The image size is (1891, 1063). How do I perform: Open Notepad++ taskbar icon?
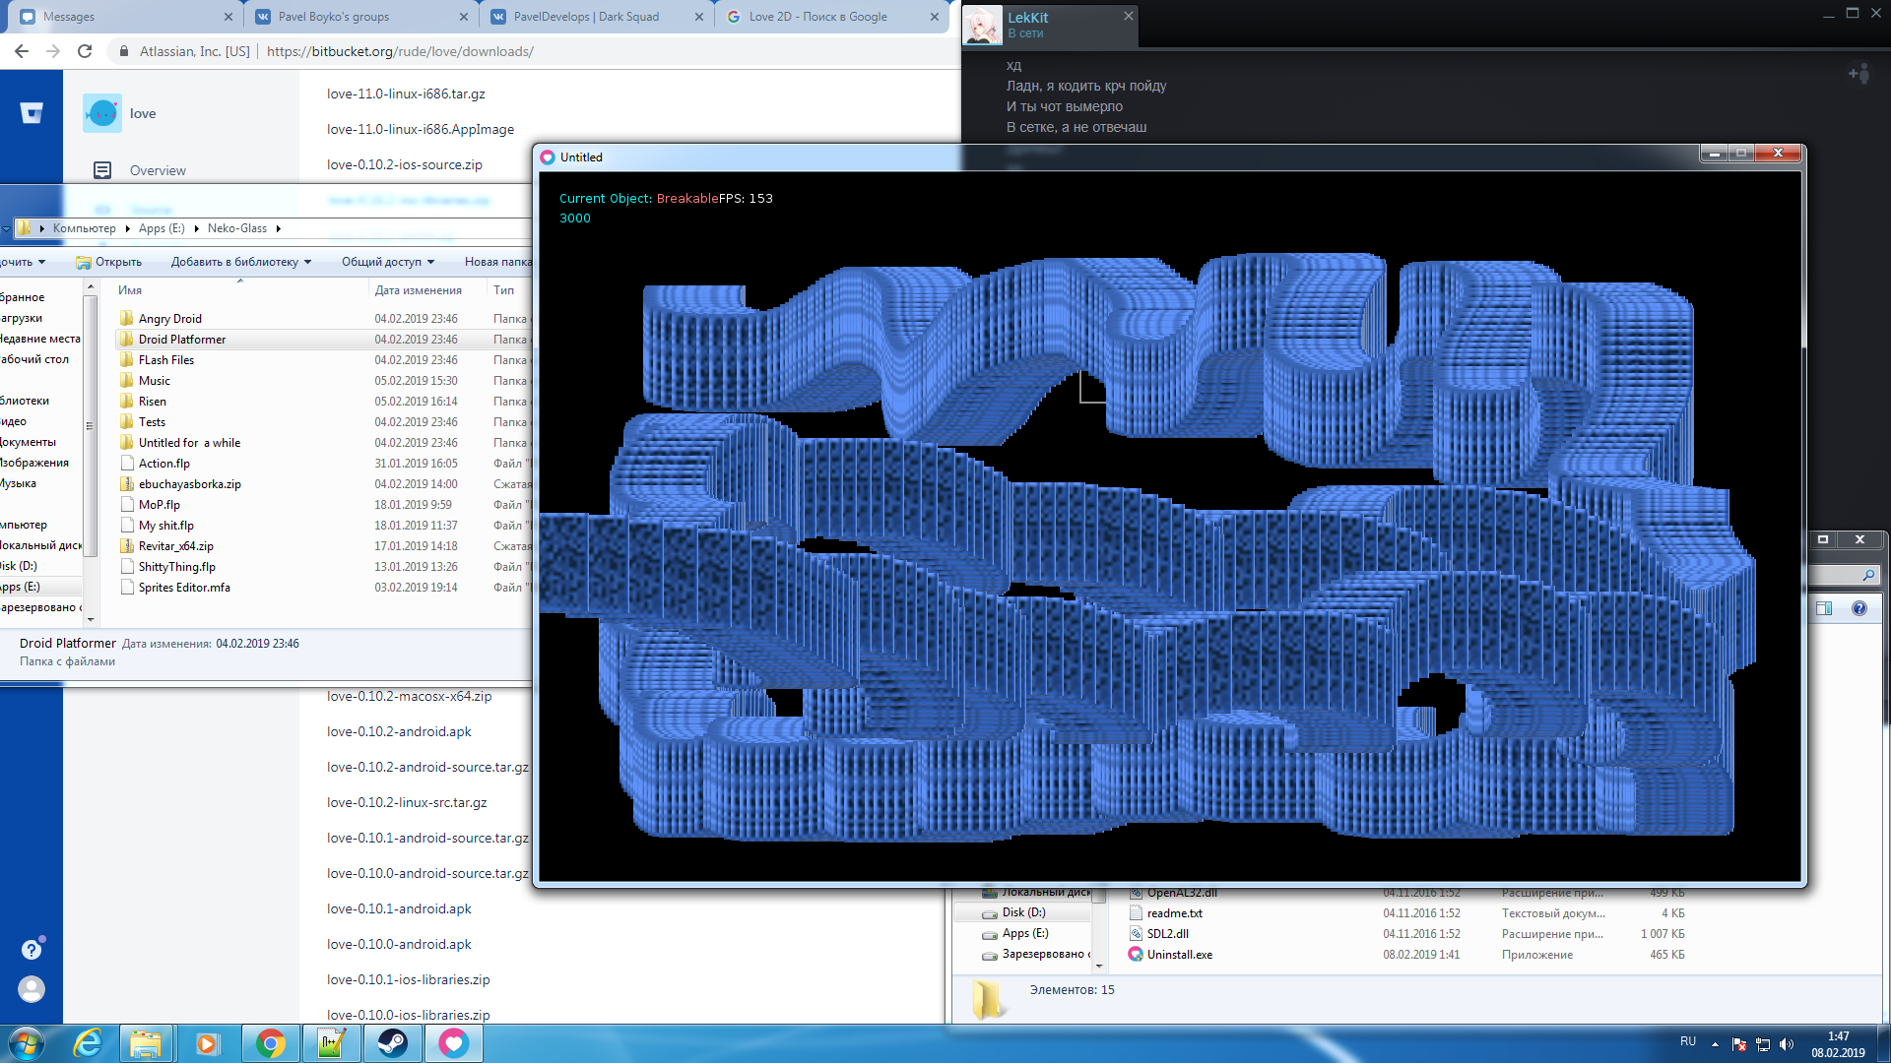[x=331, y=1043]
